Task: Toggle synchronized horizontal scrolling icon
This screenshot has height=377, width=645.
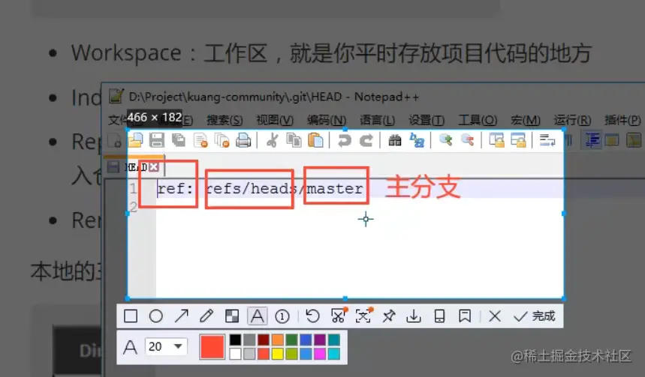Action: 518,140
